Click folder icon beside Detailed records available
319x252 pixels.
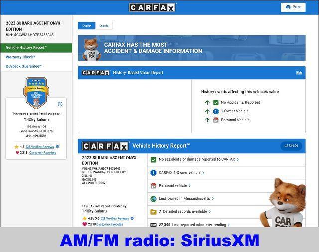[153, 212]
